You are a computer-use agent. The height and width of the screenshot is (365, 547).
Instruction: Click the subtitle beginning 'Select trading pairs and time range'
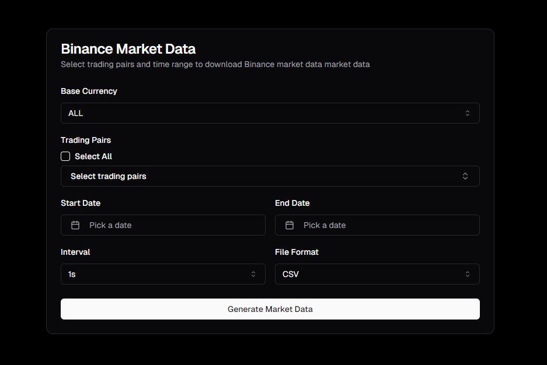click(x=215, y=65)
